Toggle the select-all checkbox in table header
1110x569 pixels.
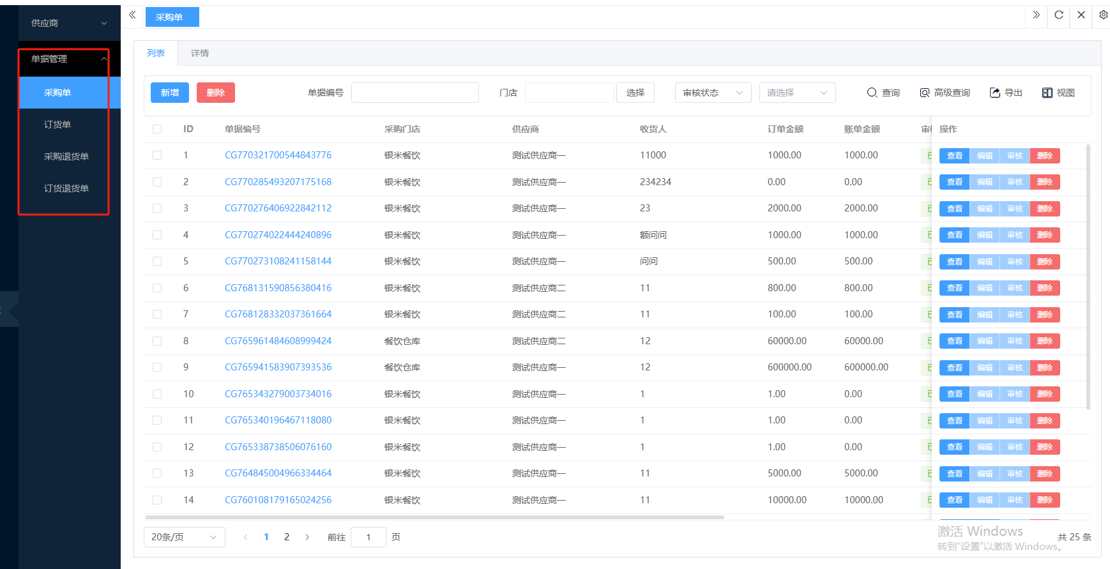157,129
